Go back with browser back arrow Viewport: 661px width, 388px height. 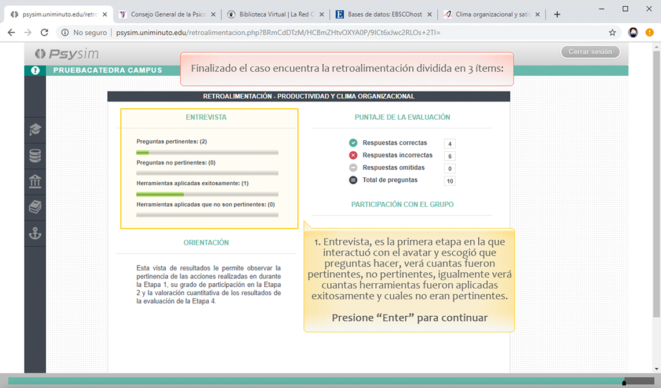pyautogui.click(x=12, y=32)
